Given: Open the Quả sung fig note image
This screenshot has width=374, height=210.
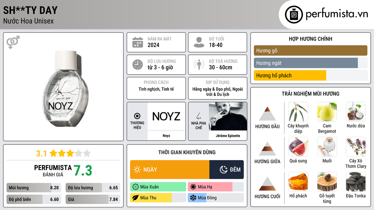Looking at the screenshot, I should pos(298,147).
